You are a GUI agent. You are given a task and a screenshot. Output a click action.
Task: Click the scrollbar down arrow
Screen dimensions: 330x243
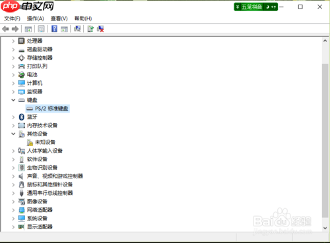325,228
